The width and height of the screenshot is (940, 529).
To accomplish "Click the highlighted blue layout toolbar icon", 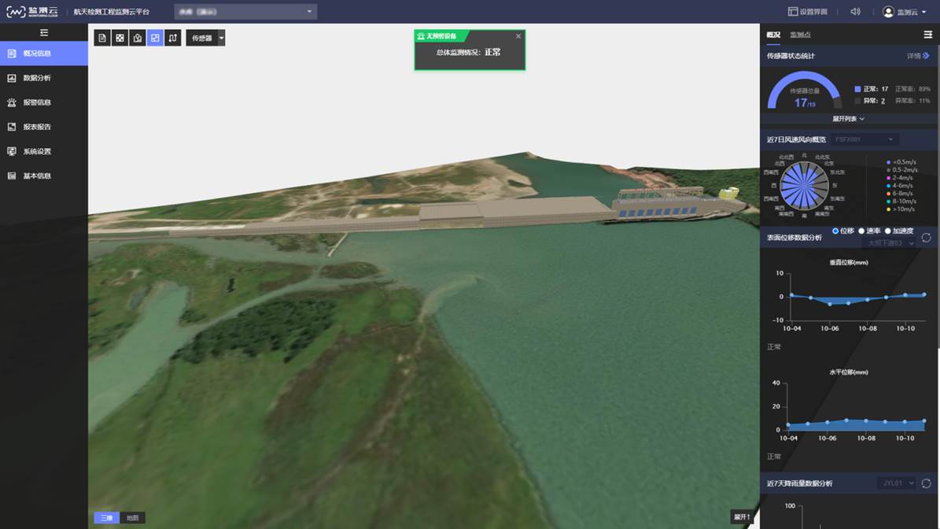I will point(155,38).
